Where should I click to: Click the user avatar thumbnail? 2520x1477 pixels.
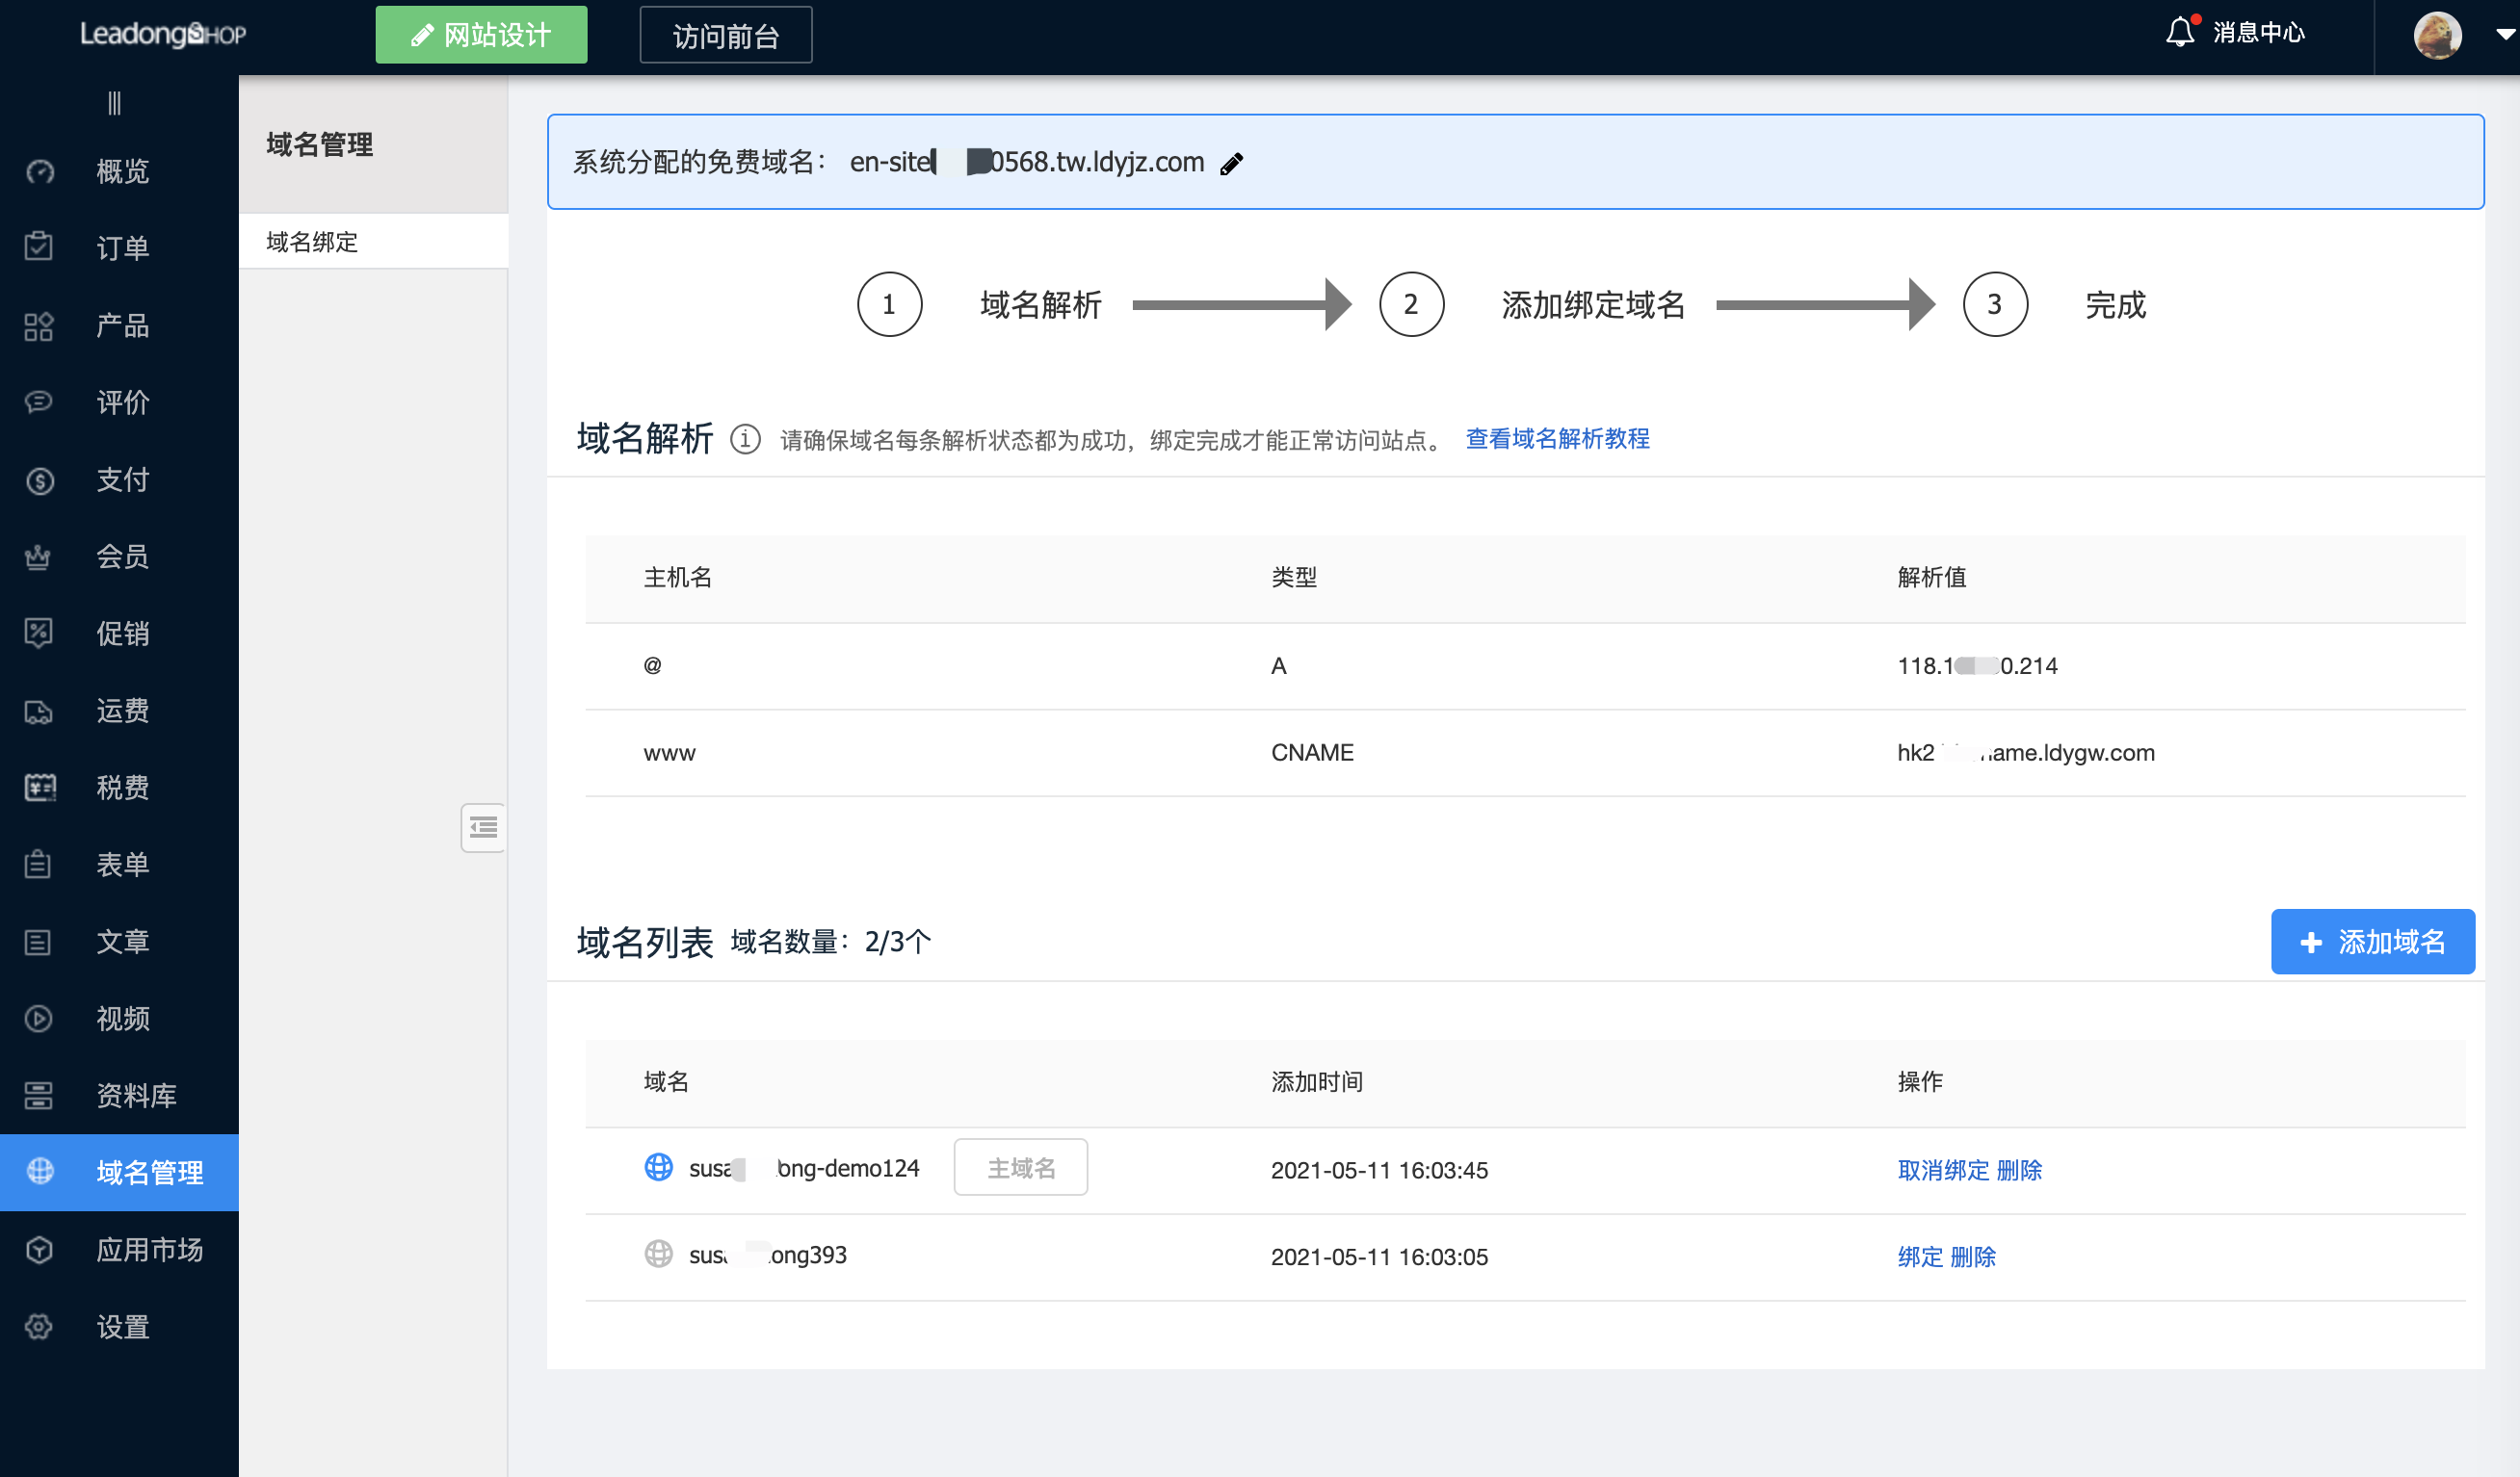pos(2438,35)
